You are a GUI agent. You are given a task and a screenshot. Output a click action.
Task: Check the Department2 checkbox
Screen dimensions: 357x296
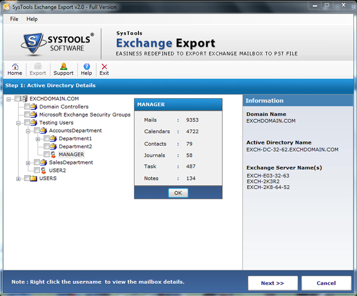47,146
